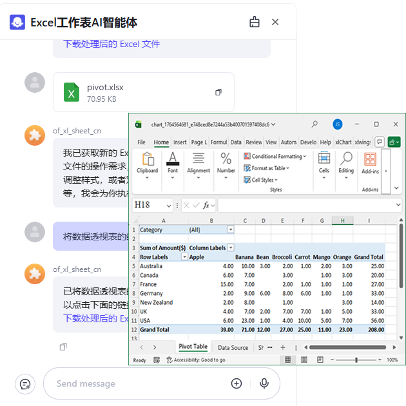Click the Comments speech bubble icon

380,142
